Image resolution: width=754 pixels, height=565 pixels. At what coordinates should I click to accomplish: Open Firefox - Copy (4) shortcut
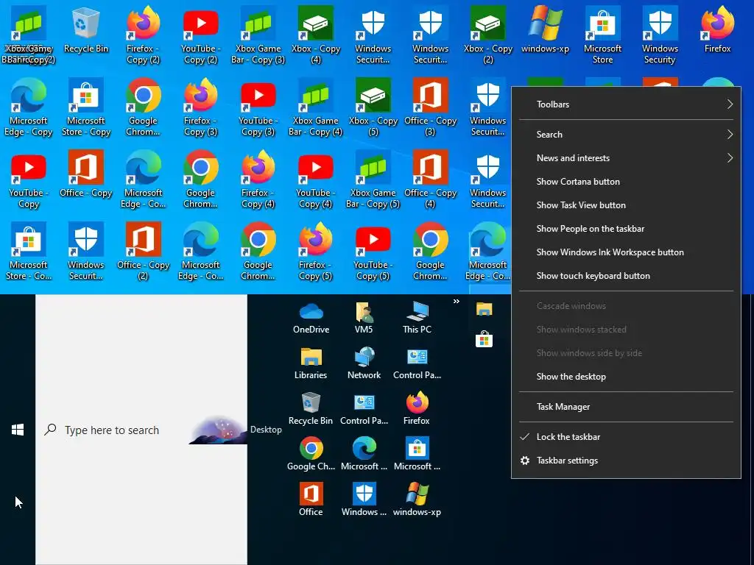point(258,179)
